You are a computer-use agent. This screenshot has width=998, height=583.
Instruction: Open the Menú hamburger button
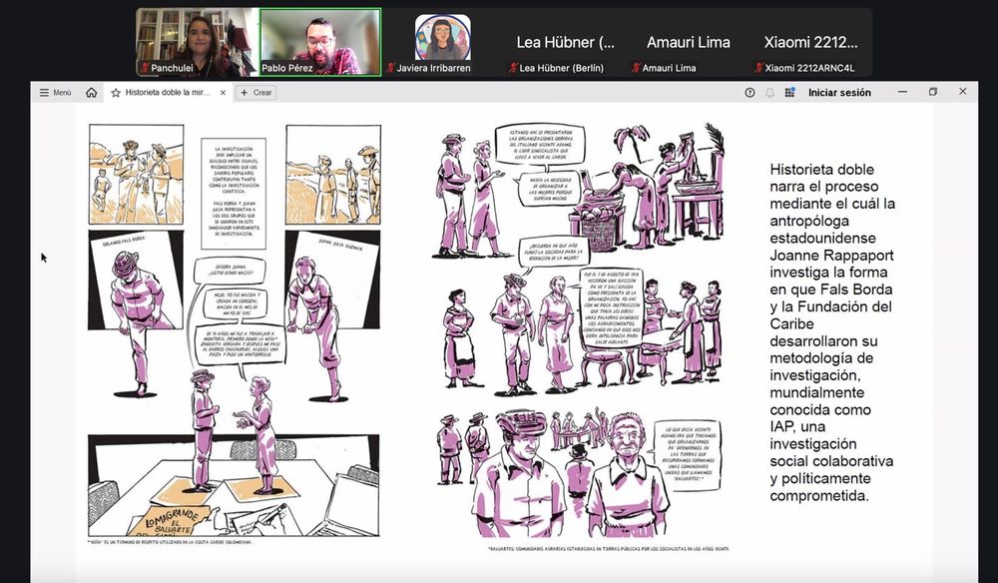click(x=55, y=92)
